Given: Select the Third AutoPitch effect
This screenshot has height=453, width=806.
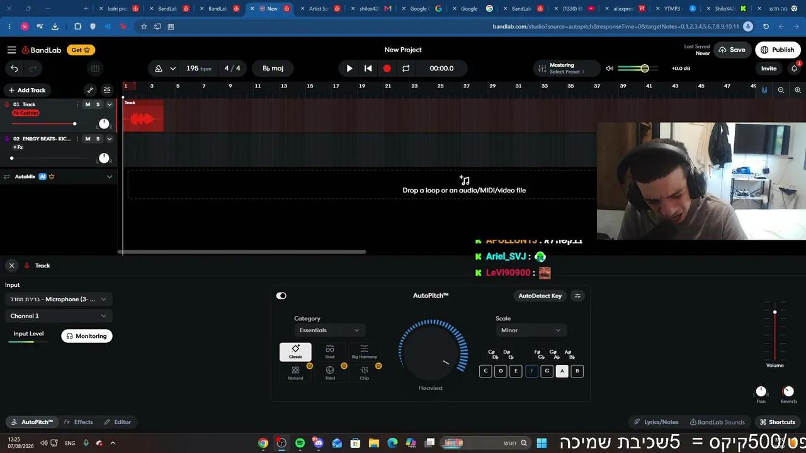Looking at the screenshot, I should (330, 373).
